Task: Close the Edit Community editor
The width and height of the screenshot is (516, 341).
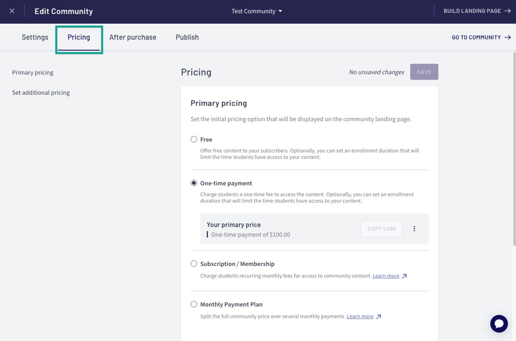Action: [12, 11]
